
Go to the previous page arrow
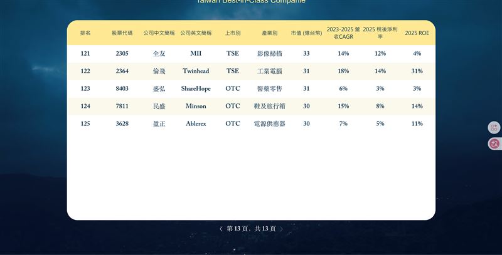[221, 229]
